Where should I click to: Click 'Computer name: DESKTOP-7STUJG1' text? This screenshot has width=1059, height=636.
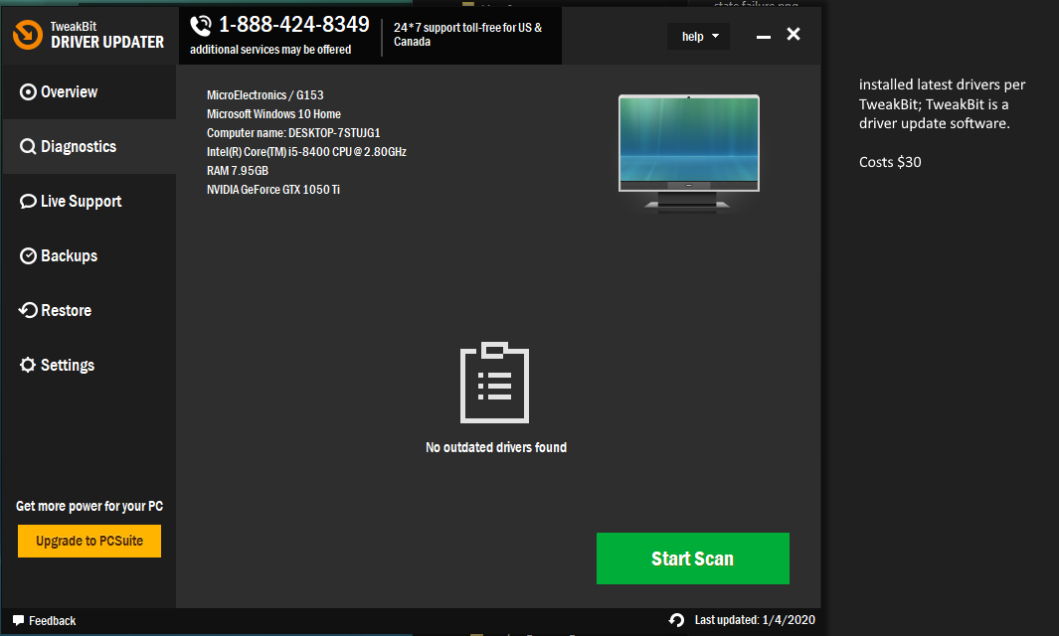(293, 133)
